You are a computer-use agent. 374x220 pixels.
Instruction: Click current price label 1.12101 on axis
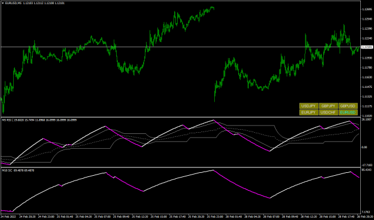pyautogui.click(x=367, y=47)
